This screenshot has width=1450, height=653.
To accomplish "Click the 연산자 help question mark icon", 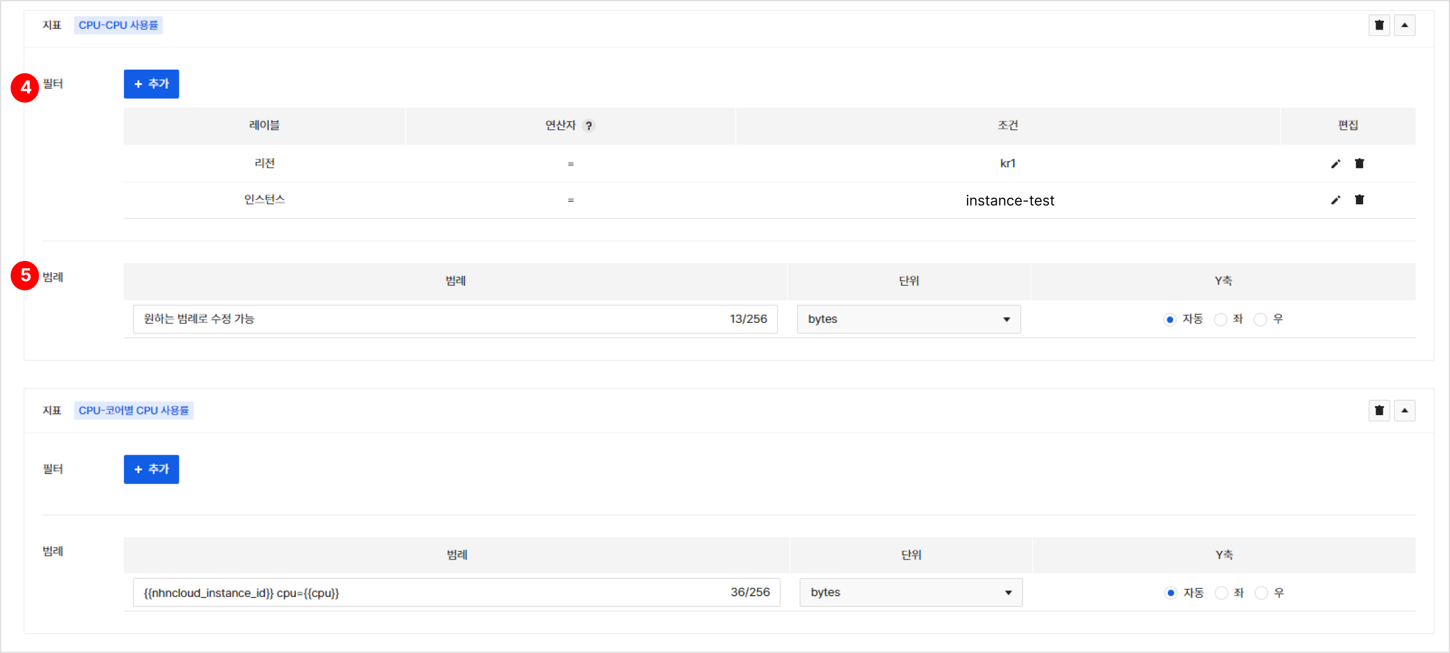I will click(589, 126).
